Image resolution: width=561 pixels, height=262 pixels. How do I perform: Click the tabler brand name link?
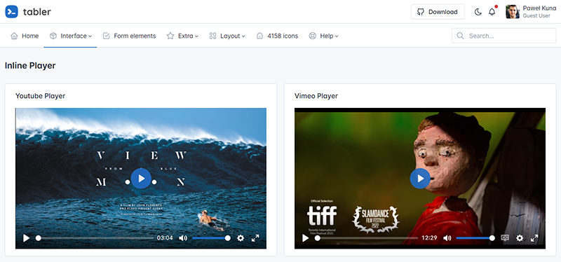tap(37, 12)
